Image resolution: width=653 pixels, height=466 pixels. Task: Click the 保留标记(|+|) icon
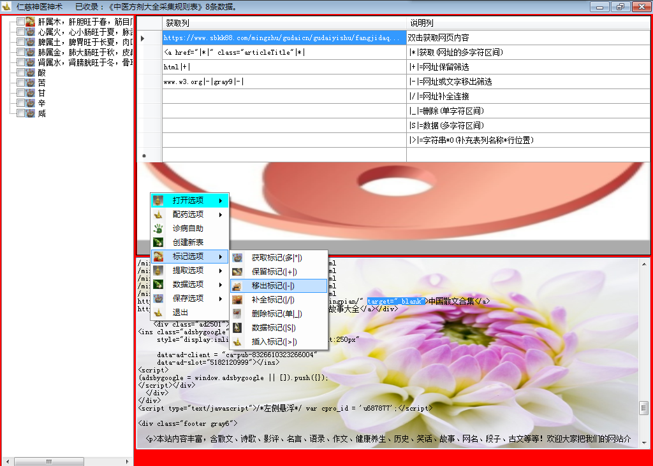237,272
